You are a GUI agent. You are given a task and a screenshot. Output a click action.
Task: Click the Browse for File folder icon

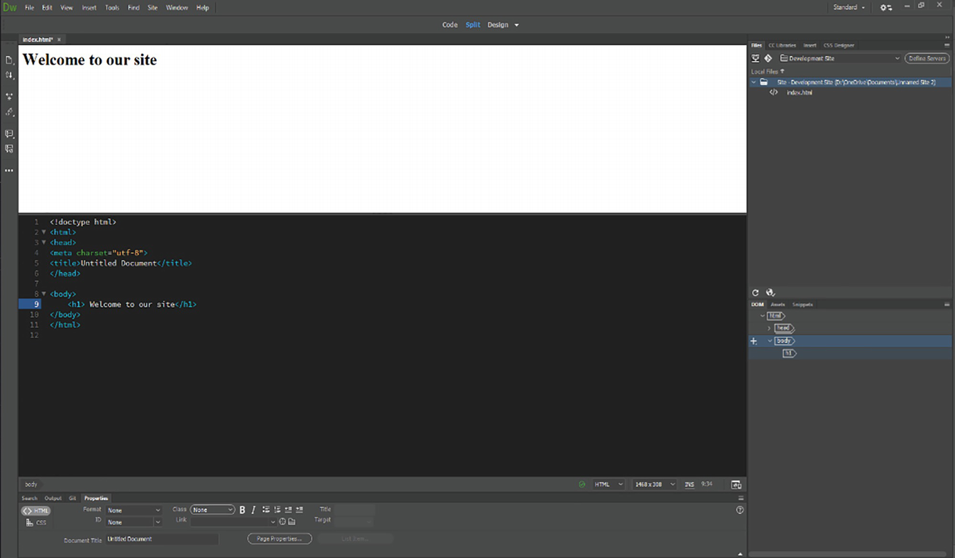point(292,522)
